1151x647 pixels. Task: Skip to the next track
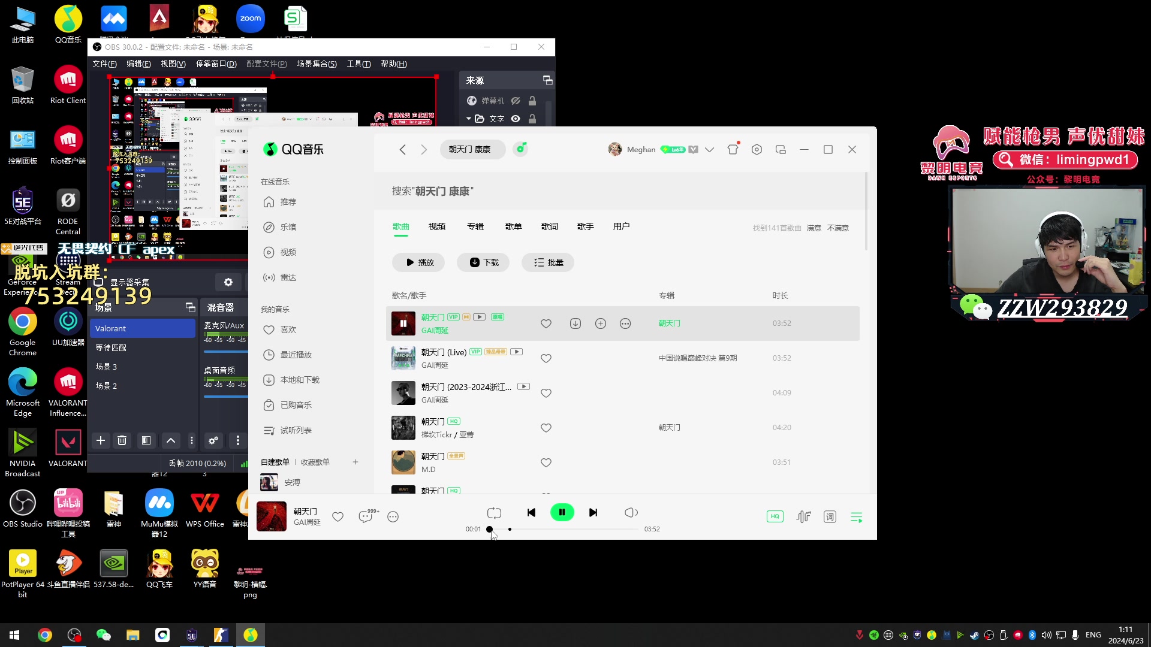tap(593, 513)
